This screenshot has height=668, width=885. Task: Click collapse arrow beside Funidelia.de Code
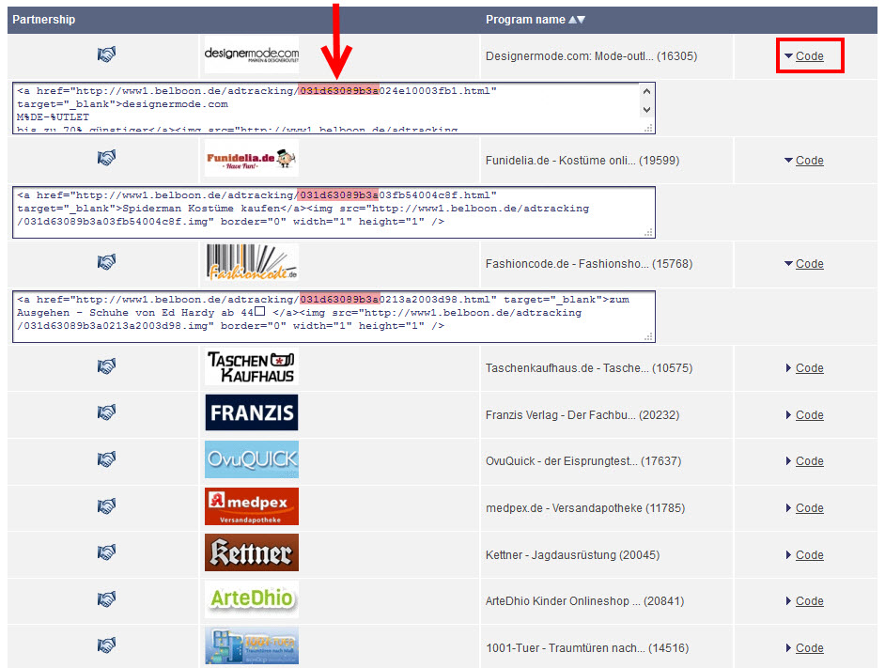[788, 161]
